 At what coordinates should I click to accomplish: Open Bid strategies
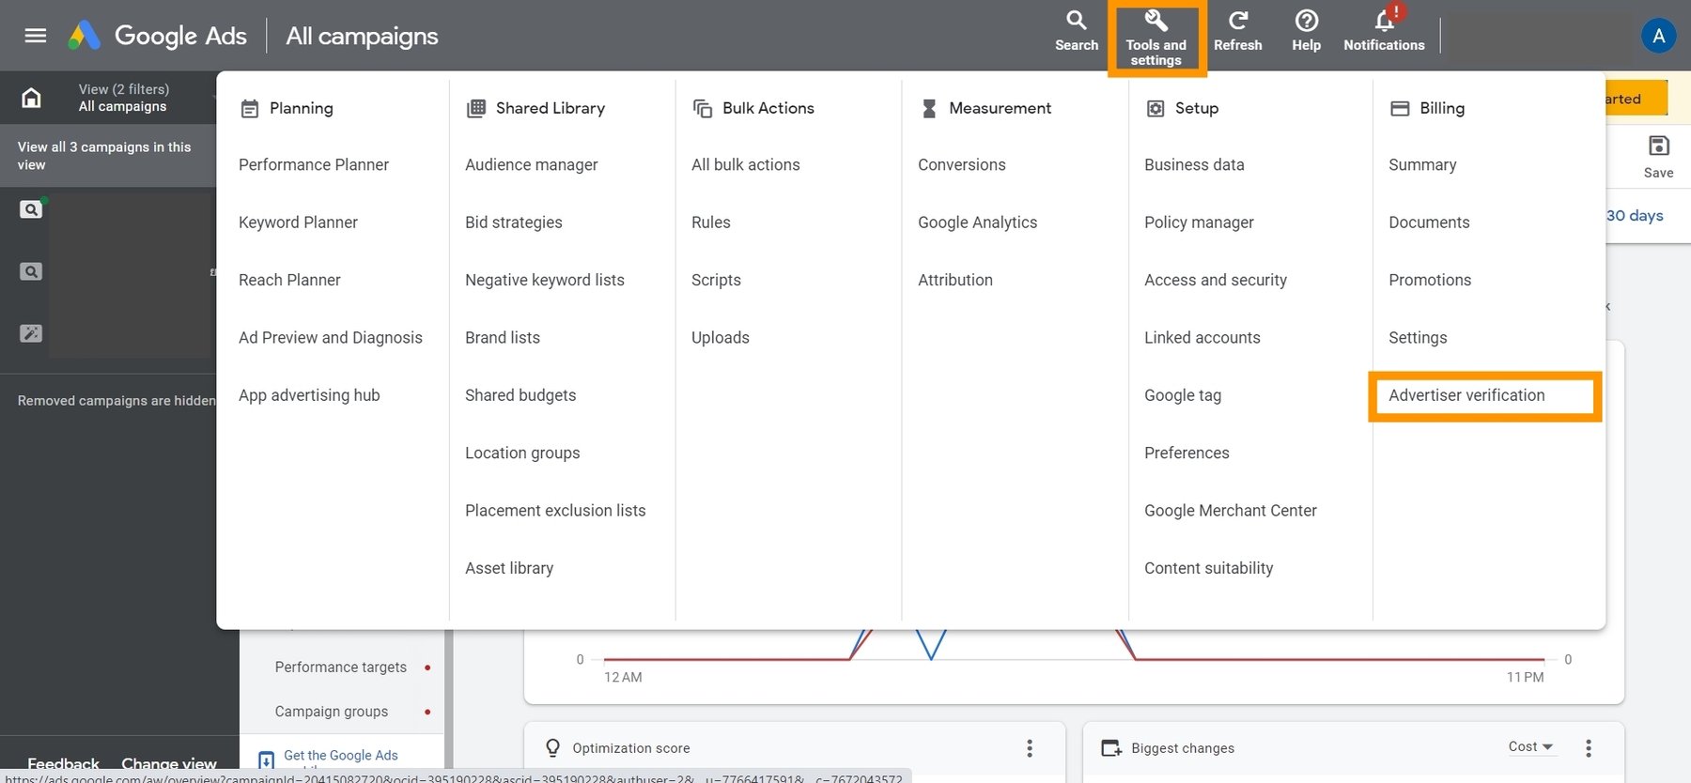[x=514, y=223]
